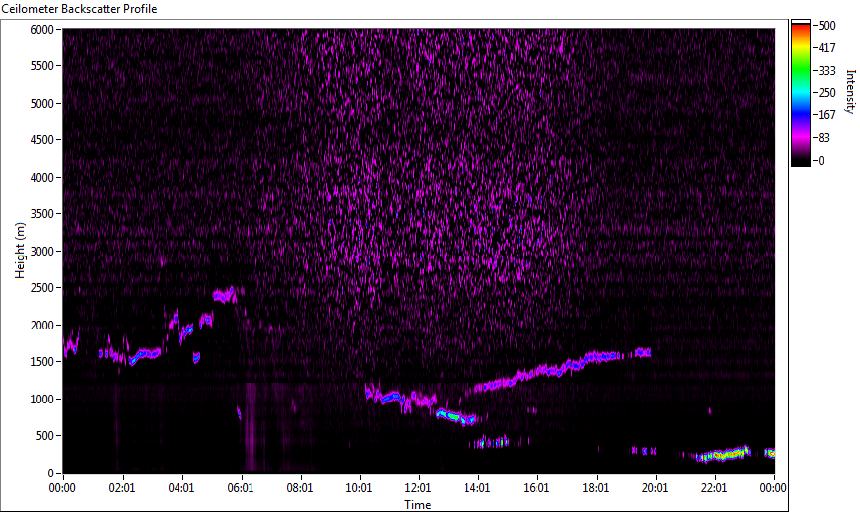The image size is (860, 512).
Task: Click the 500 height axis value
Action: pyautogui.click(x=45, y=436)
